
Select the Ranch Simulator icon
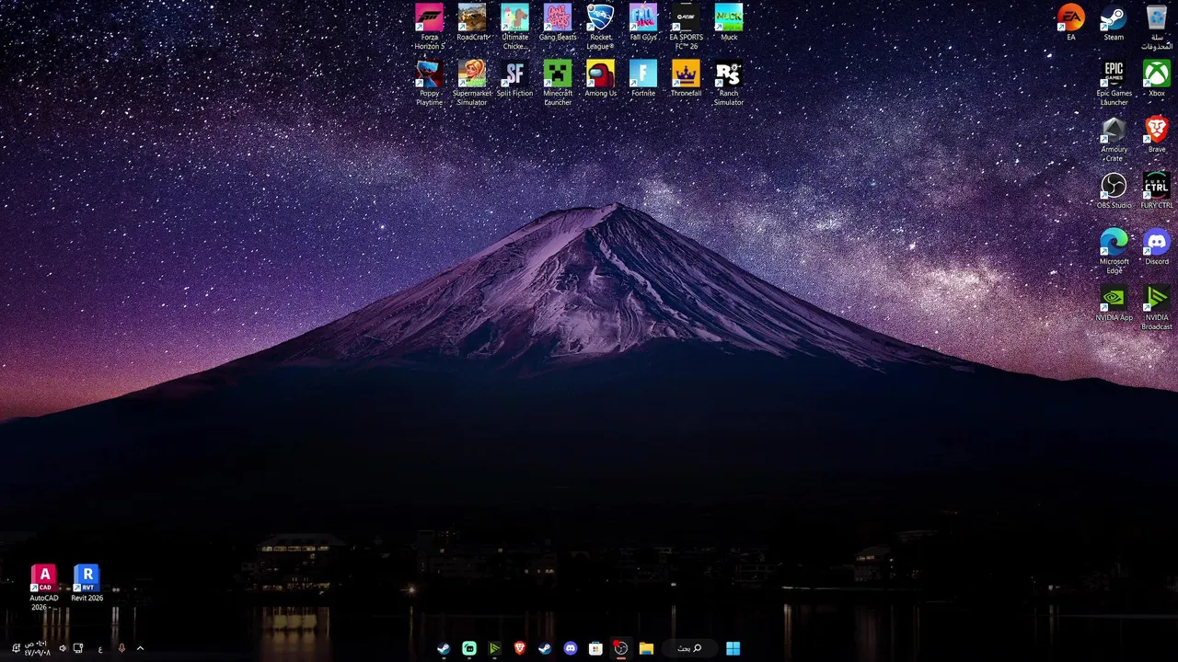coord(729,84)
